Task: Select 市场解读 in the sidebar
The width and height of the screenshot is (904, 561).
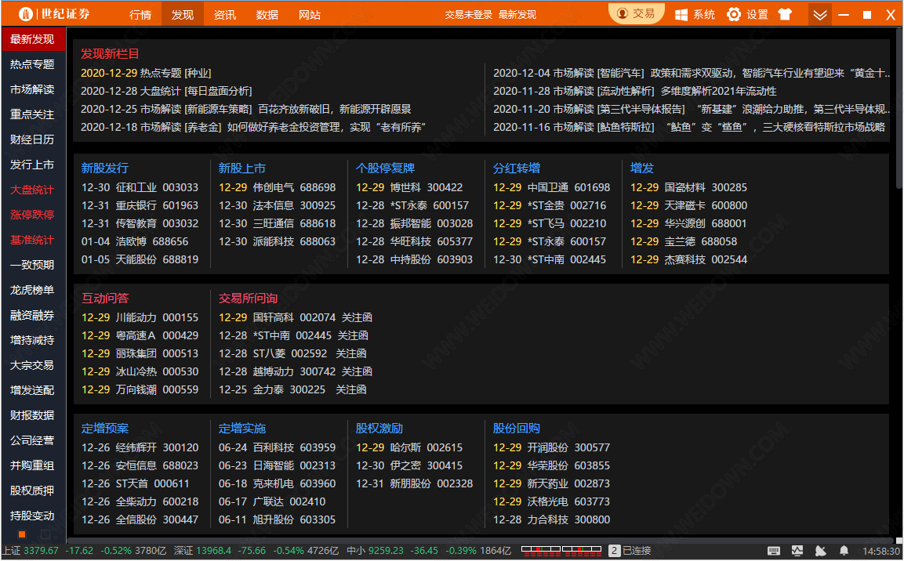Action: 32,89
